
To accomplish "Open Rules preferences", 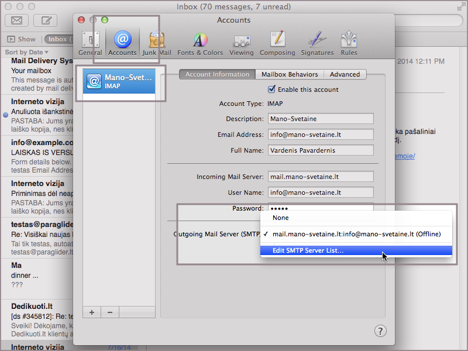I will pos(349,43).
